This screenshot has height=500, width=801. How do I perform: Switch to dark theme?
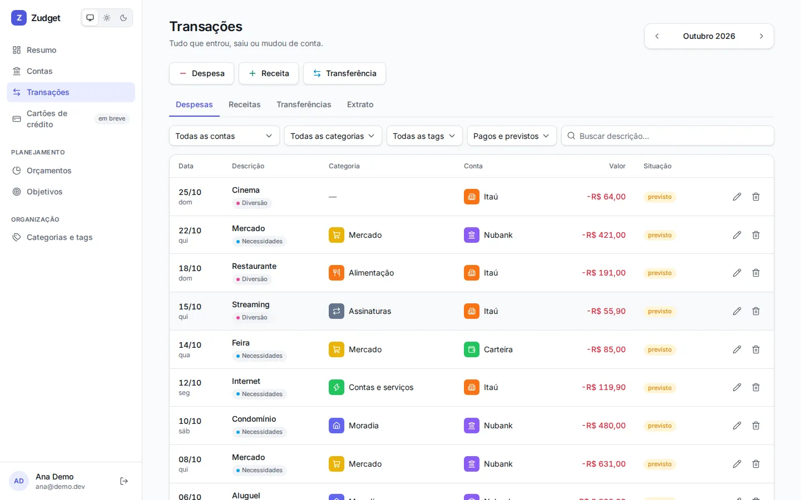tap(123, 18)
